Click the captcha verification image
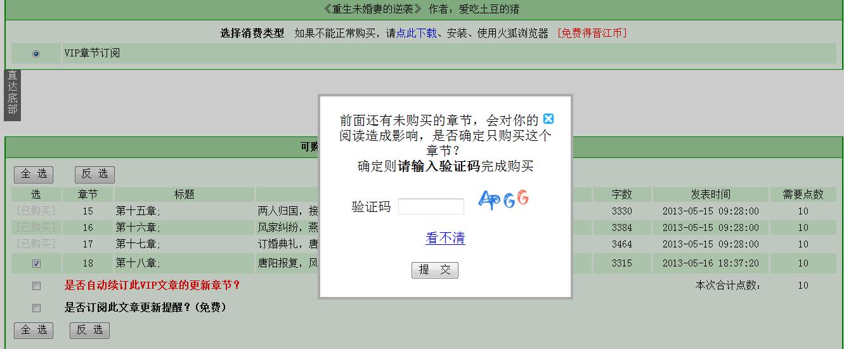Image resolution: width=844 pixels, height=349 pixels. point(503,200)
